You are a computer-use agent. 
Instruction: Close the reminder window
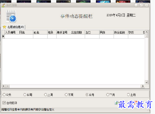click(147, 5)
